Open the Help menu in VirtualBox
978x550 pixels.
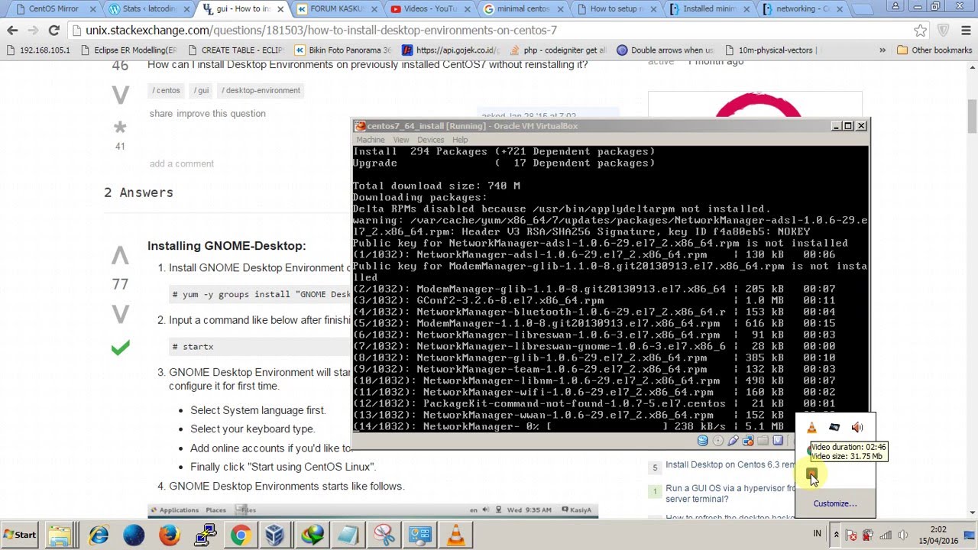coord(460,140)
